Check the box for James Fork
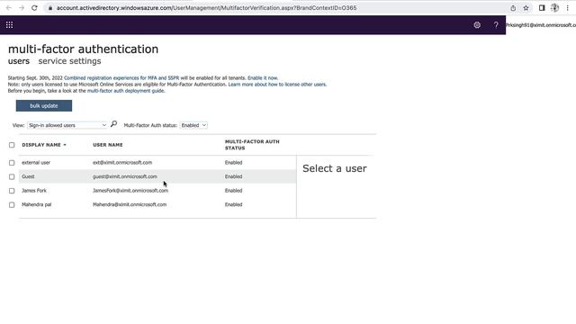 pos(12,191)
